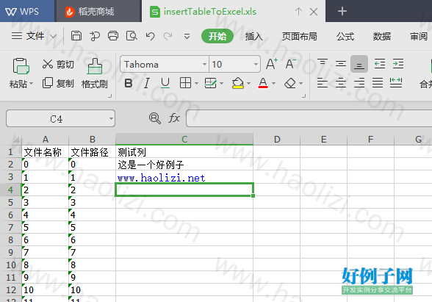Open fill color dropdown arrow
Image resolution: width=432 pixels, height=302 pixels.
pos(248,83)
